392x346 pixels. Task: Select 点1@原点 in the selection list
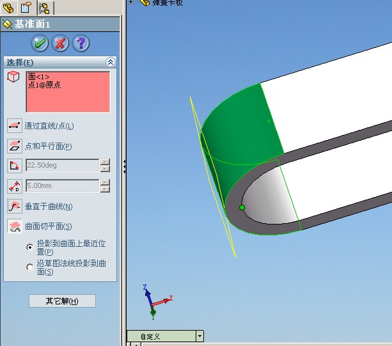45,85
